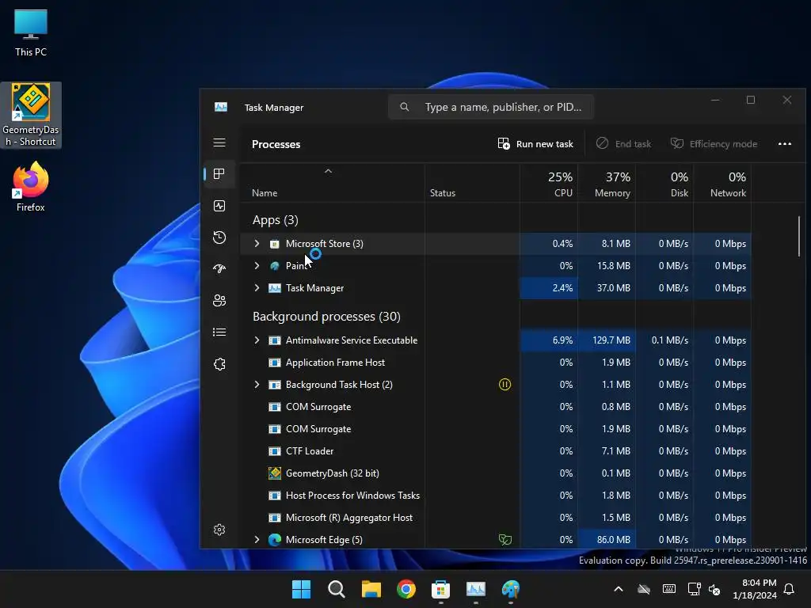Sort processes by Memory column
Viewport: 811px width, 608px height.
607,184
